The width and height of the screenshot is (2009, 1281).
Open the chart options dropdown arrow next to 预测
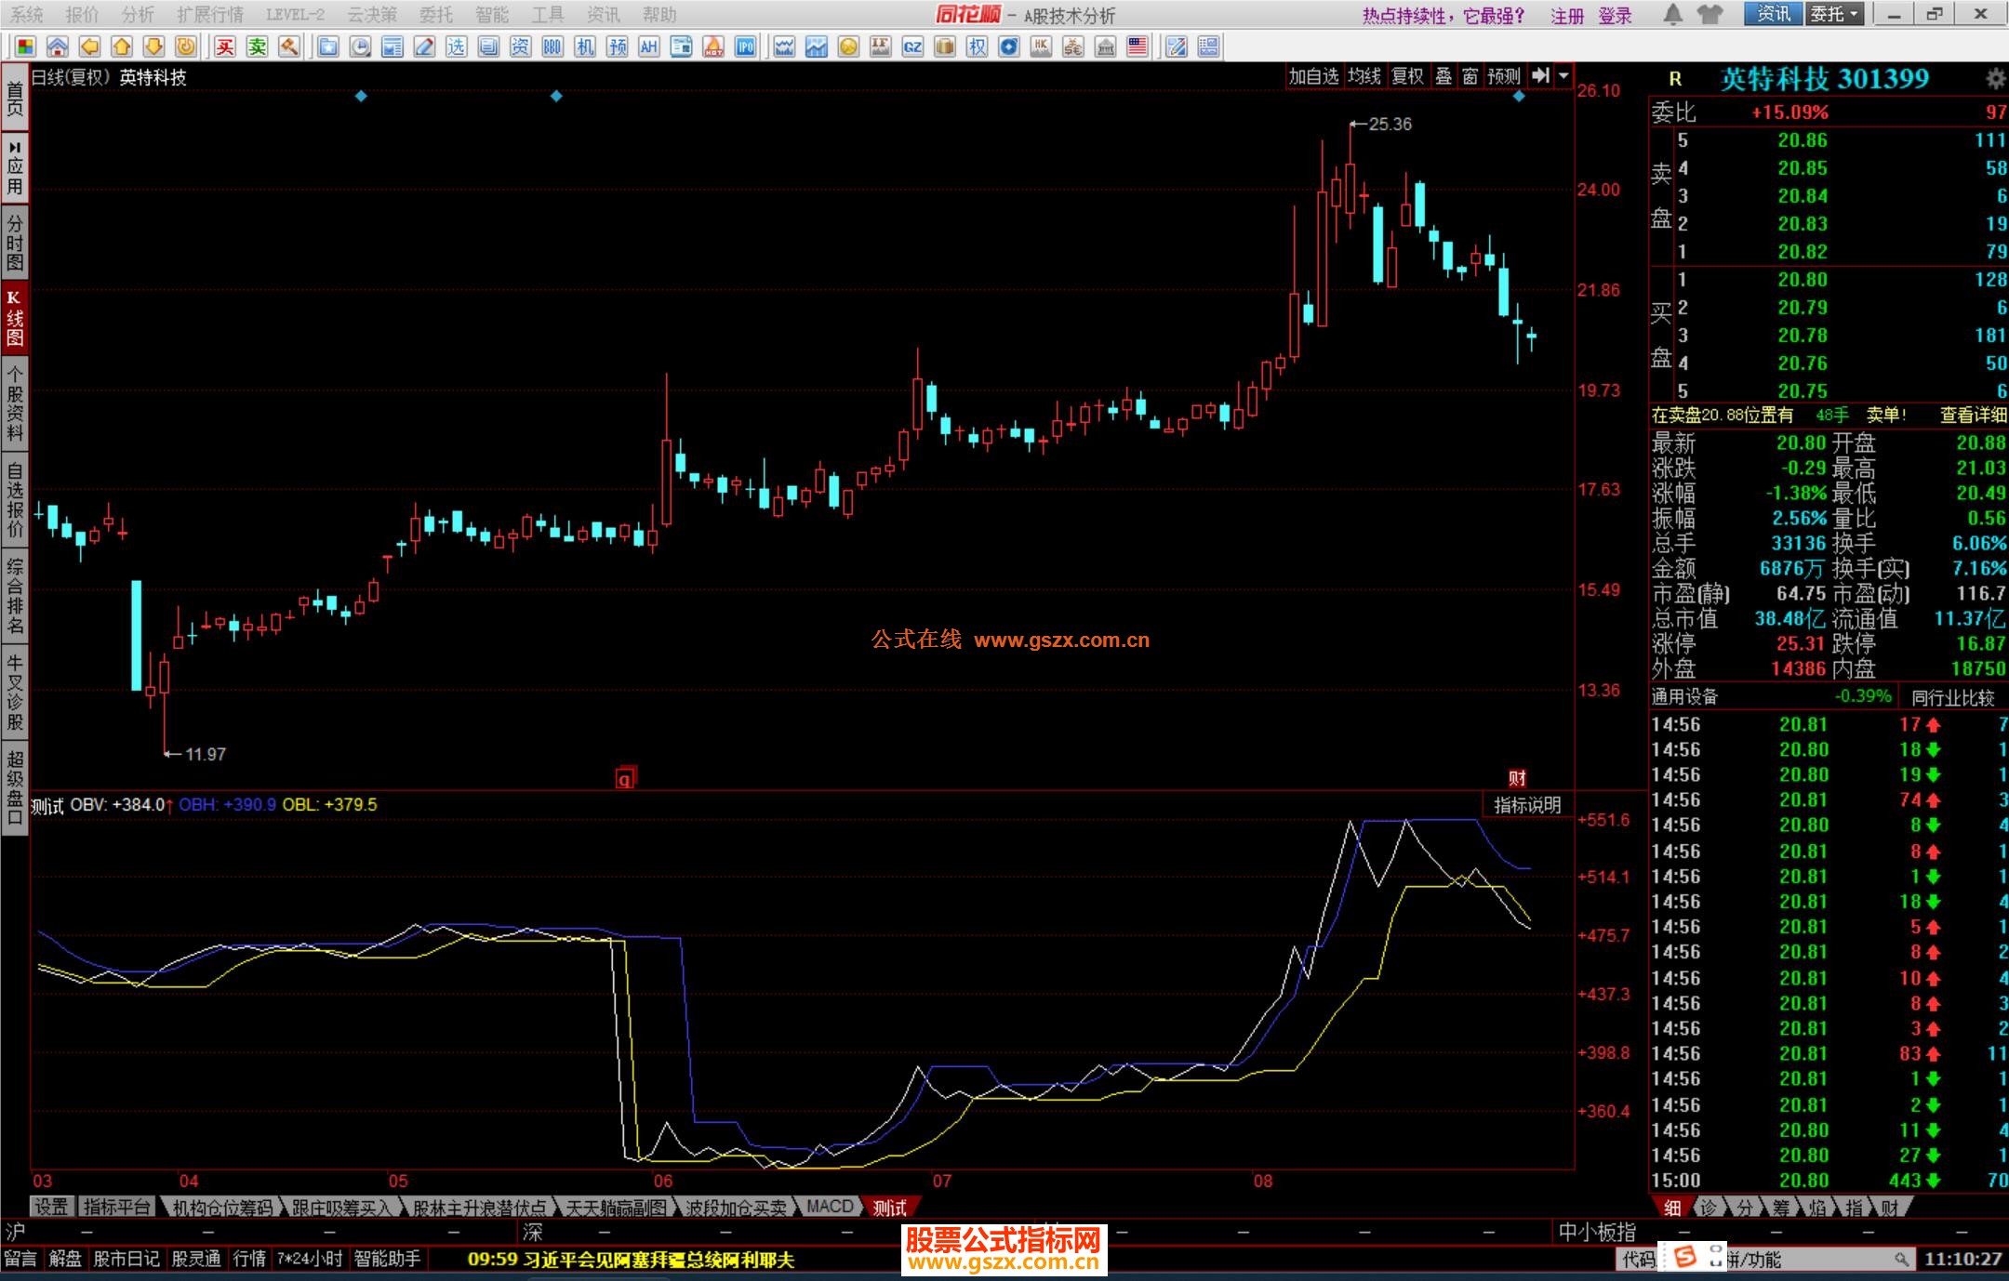[1563, 76]
